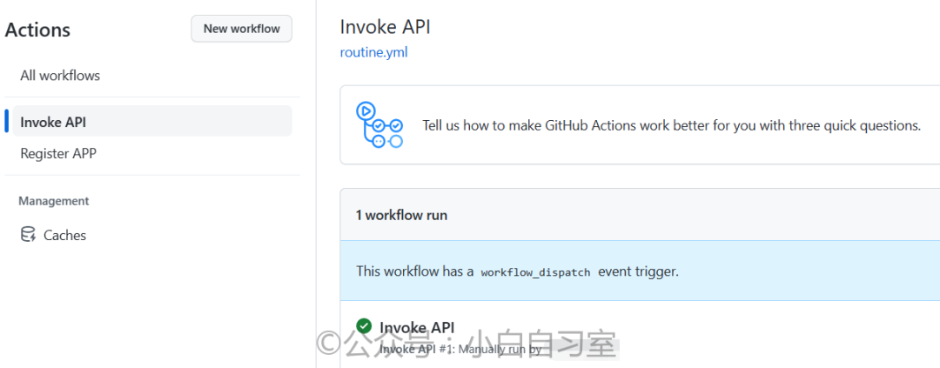This screenshot has width=940, height=368.
Task: Click the survey prompt about three quick questions
Action: click(x=671, y=125)
